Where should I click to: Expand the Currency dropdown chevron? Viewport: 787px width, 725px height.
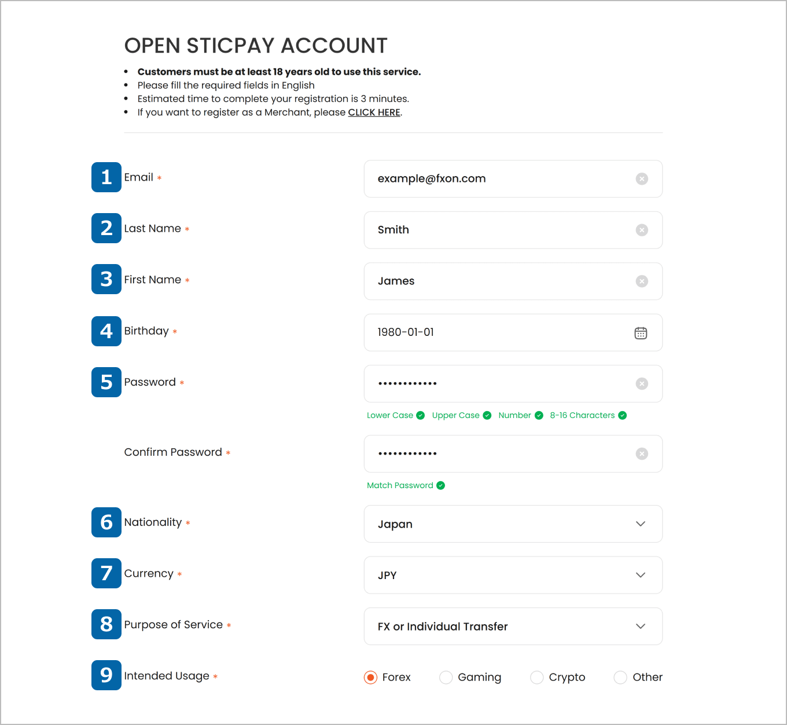point(641,575)
